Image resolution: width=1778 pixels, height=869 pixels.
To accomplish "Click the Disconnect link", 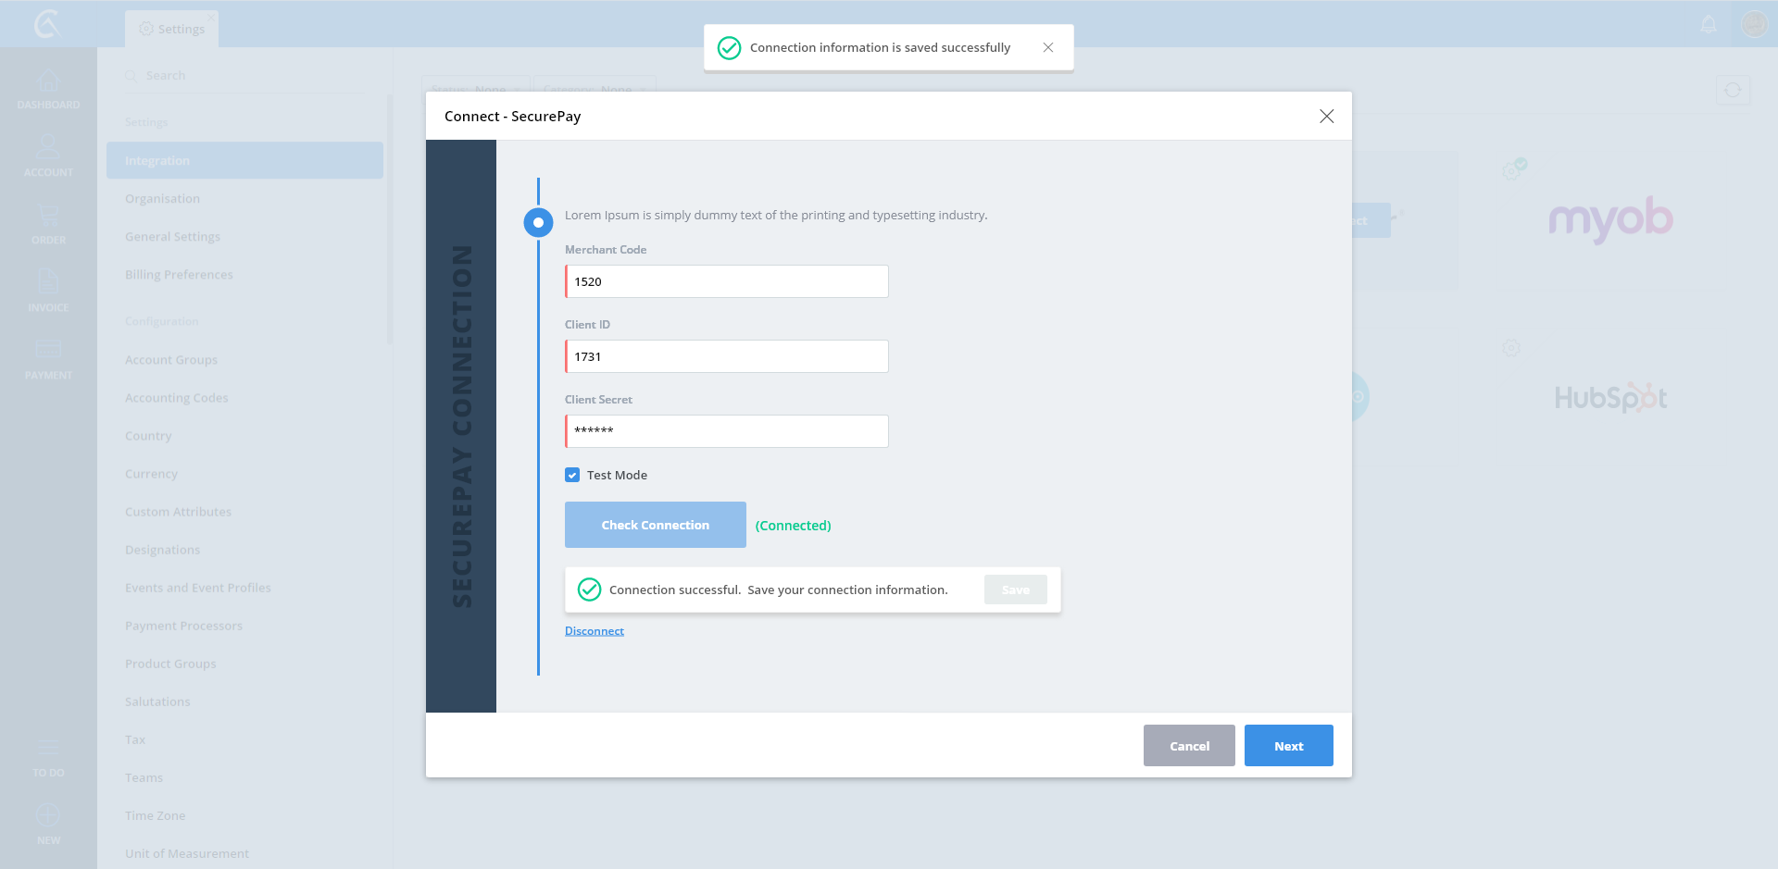I will [x=595, y=631].
